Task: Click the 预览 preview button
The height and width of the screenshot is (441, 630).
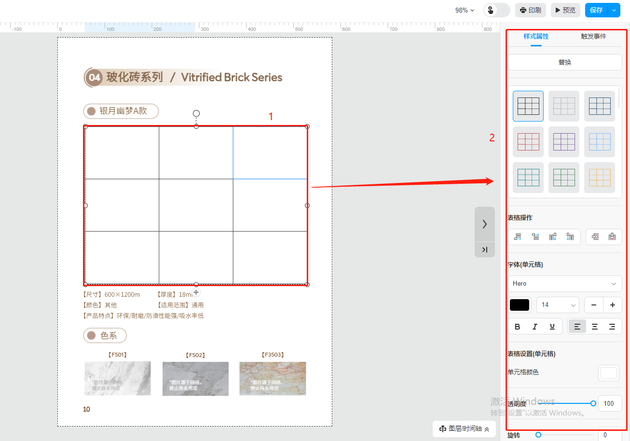Action: coord(565,10)
